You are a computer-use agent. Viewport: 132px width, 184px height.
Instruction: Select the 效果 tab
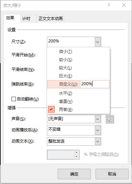tap(10, 18)
